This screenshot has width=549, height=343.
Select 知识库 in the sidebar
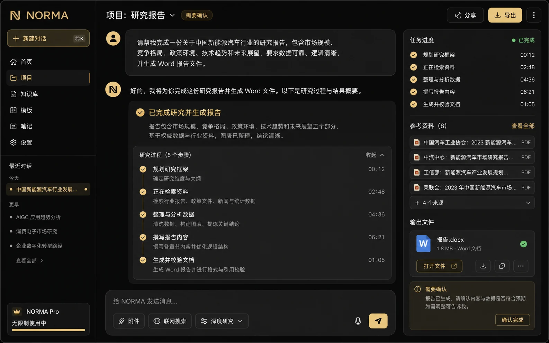click(x=48, y=94)
